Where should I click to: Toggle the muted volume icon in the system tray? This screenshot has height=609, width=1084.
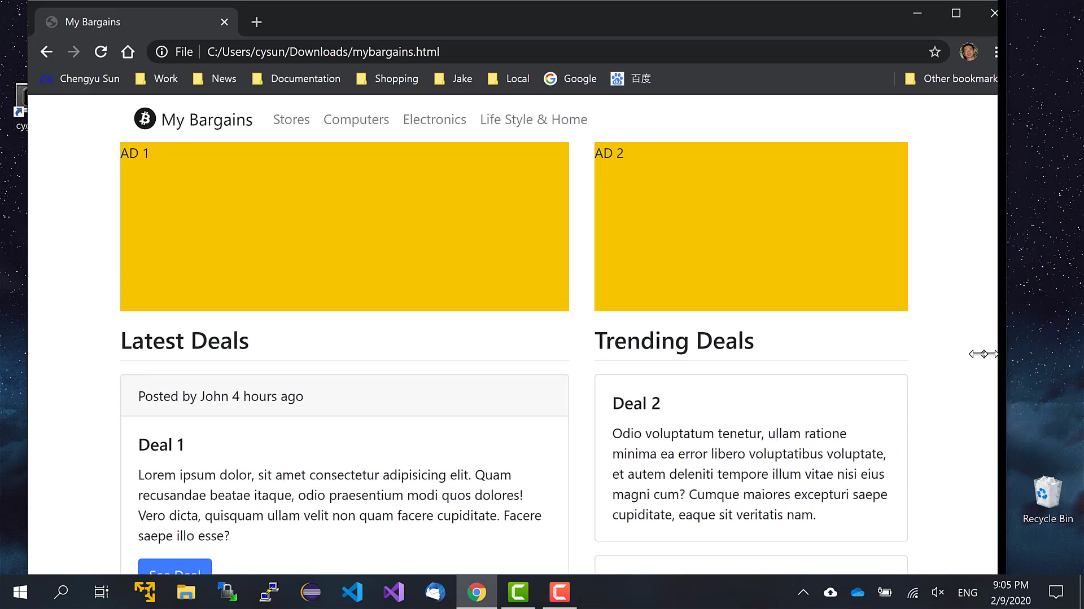pyautogui.click(x=938, y=592)
